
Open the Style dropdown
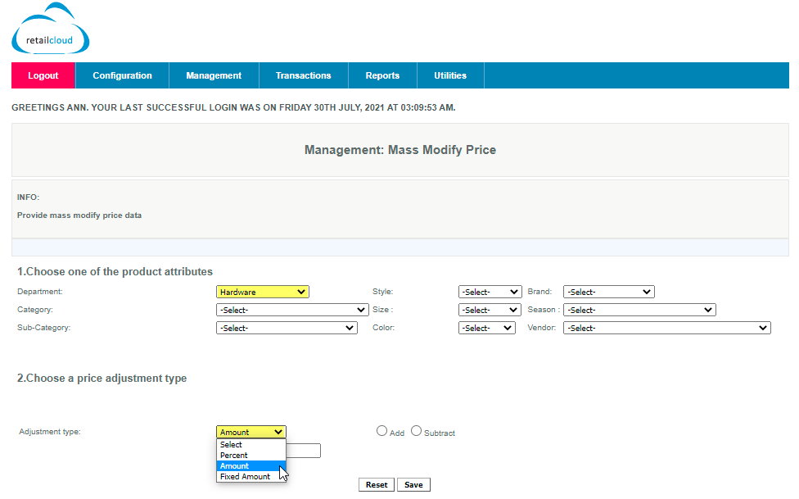pyautogui.click(x=490, y=292)
